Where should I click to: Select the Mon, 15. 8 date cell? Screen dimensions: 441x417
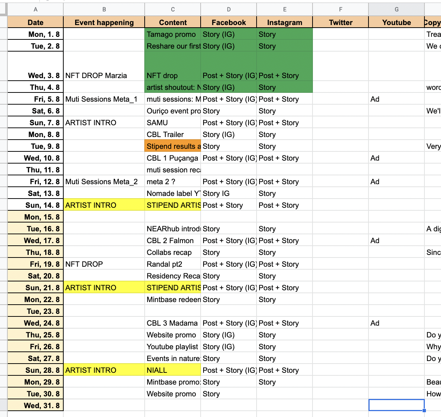(x=35, y=217)
